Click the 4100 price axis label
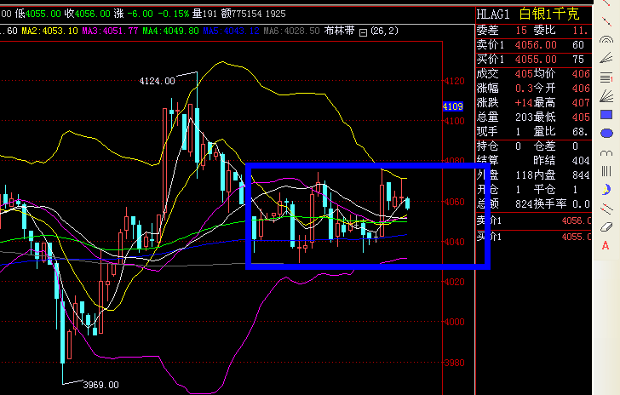This screenshot has width=620, height=395. point(454,122)
